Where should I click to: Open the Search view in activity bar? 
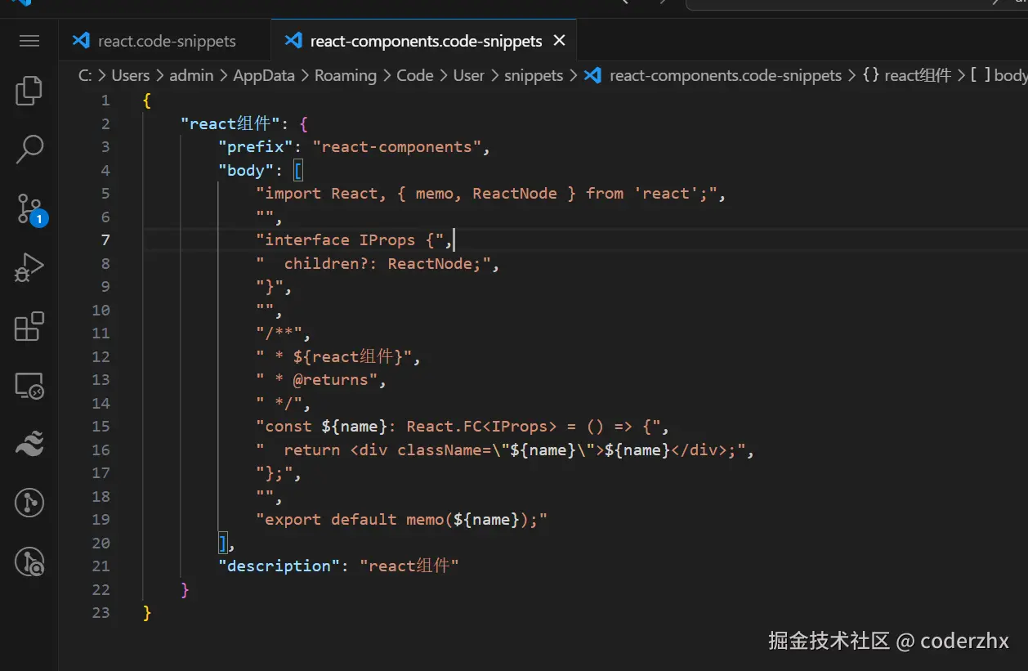[x=29, y=150]
